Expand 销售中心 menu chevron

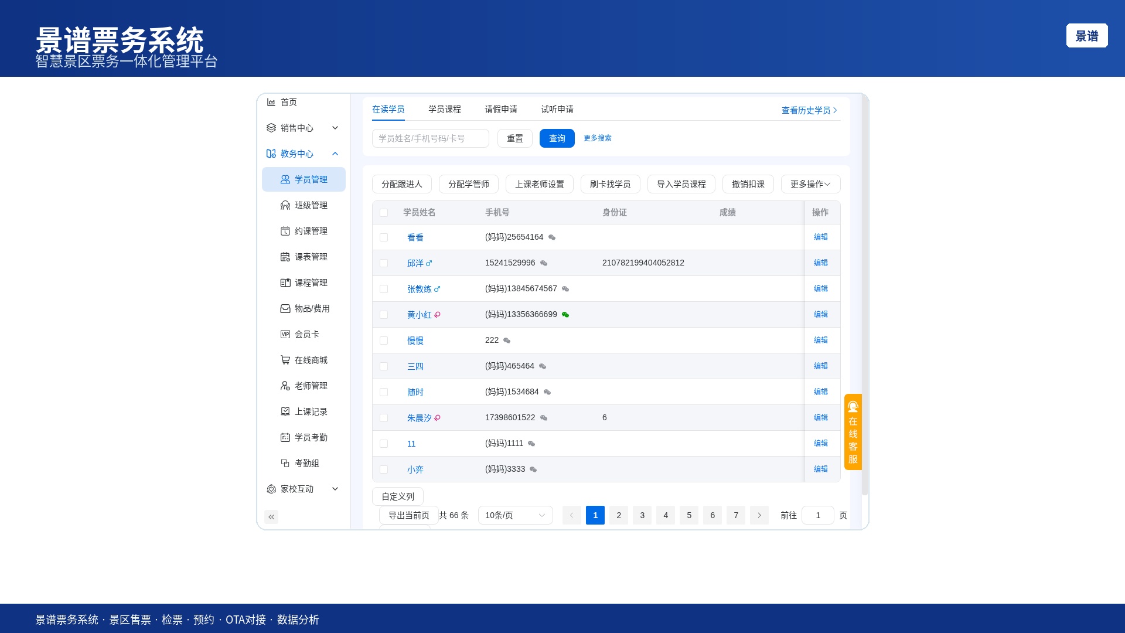click(335, 128)
